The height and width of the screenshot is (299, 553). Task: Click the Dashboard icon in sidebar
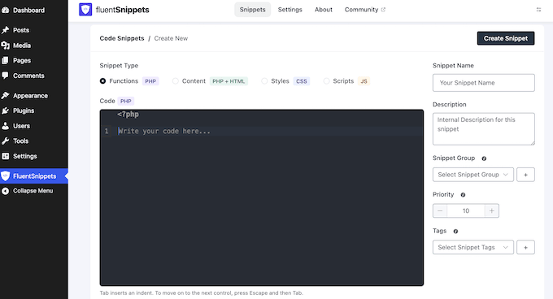[x=6, y=11]
